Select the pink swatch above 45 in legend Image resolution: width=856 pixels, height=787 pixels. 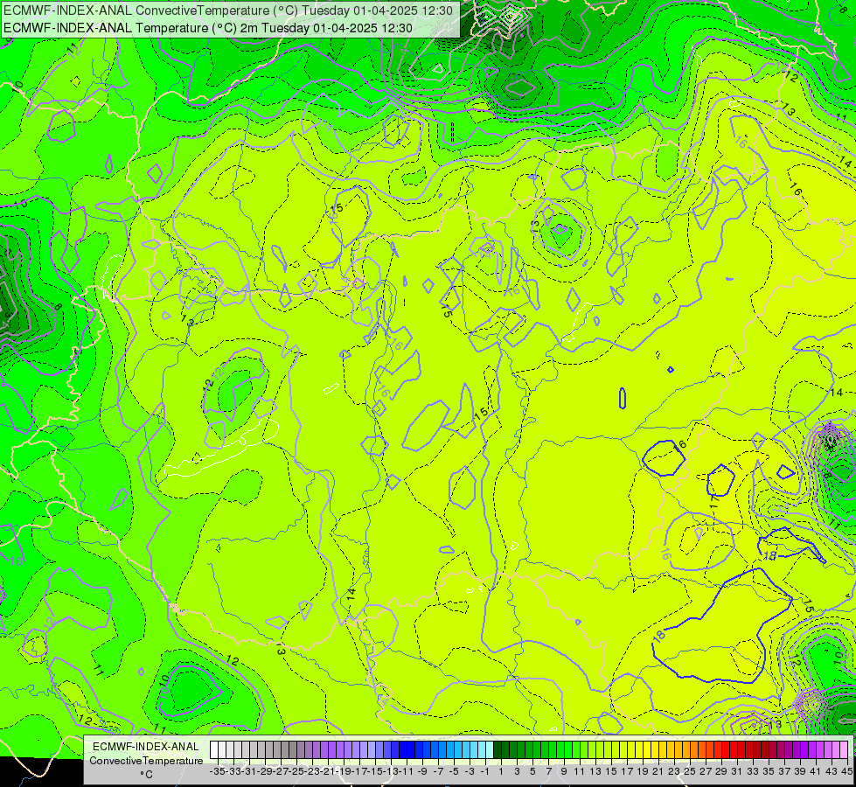[844, 750]
